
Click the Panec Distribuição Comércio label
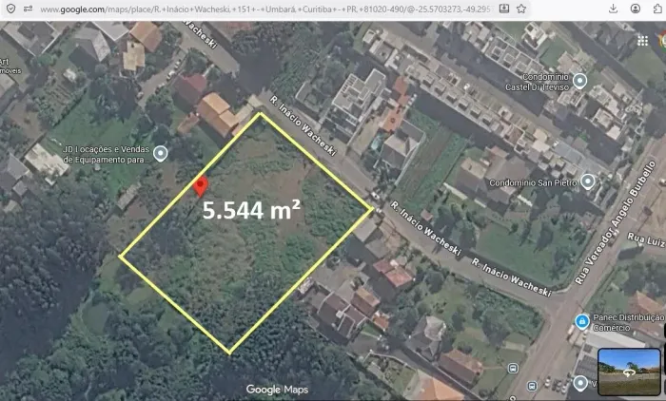(x=629, y=322)
